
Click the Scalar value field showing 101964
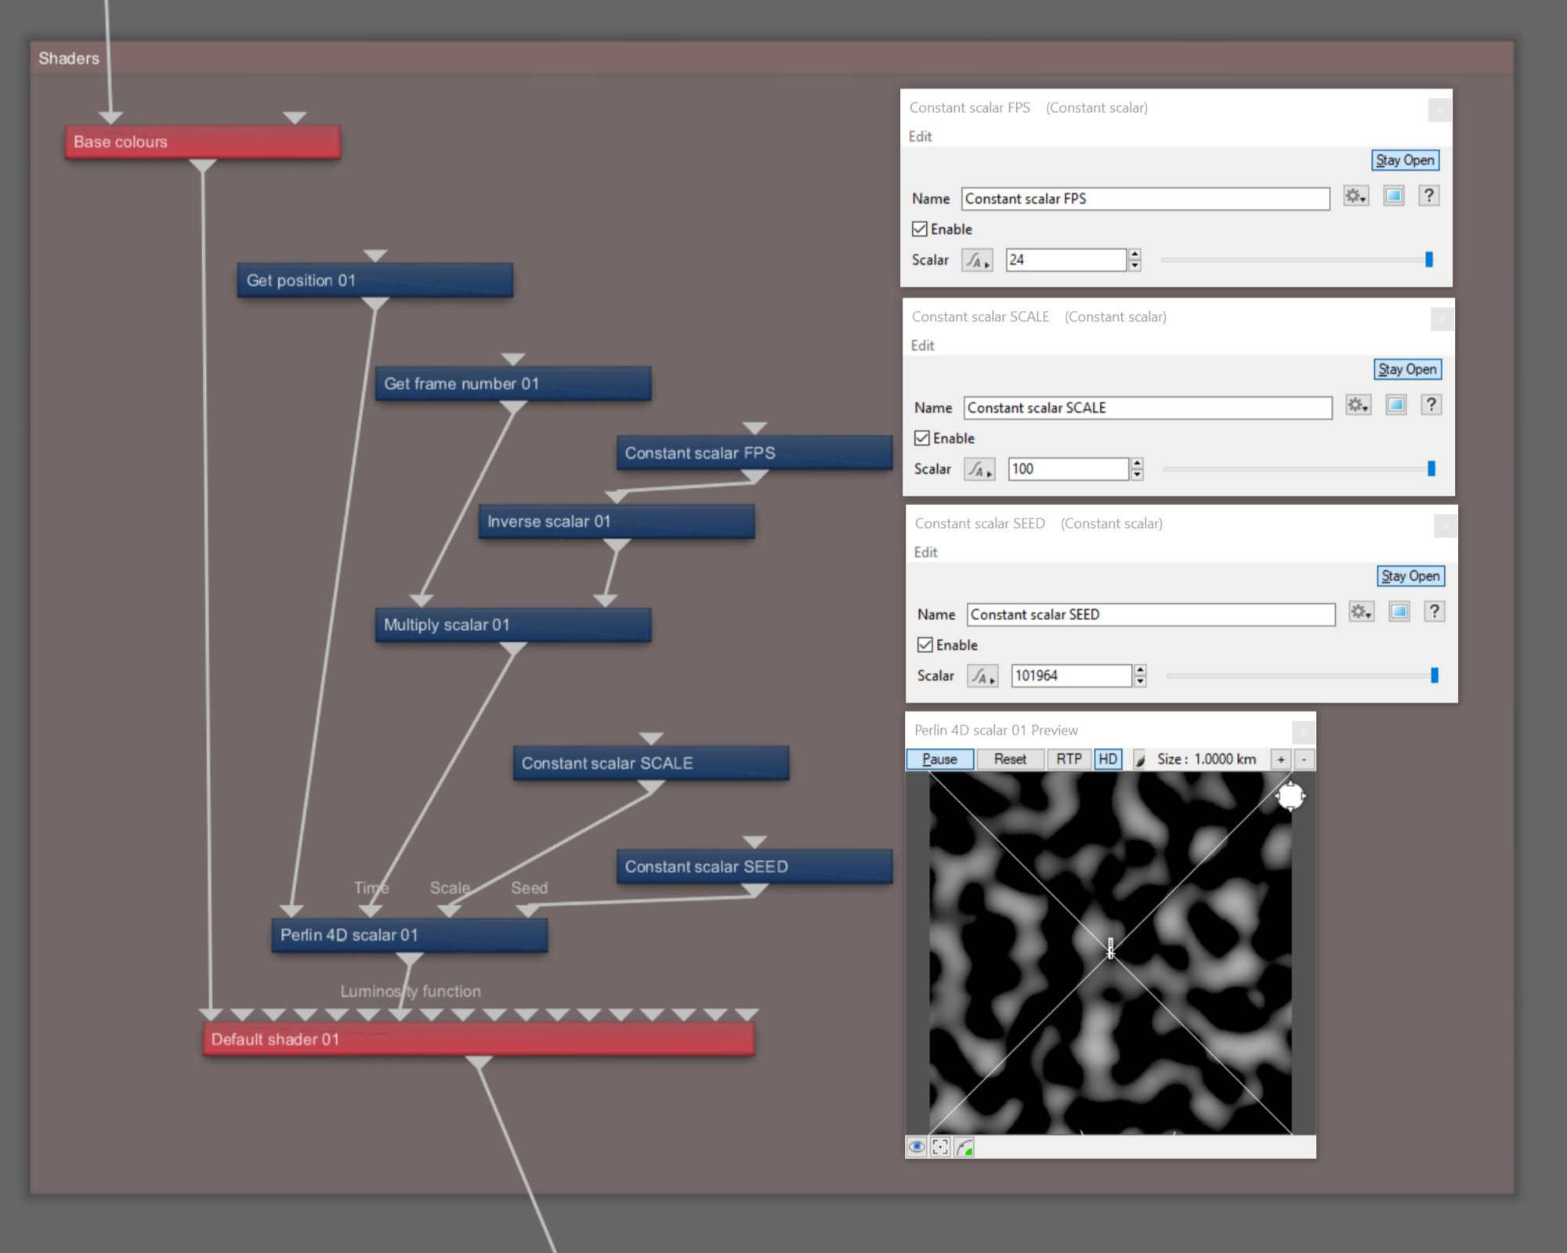pyautogui.click(x=1072, y=676)
